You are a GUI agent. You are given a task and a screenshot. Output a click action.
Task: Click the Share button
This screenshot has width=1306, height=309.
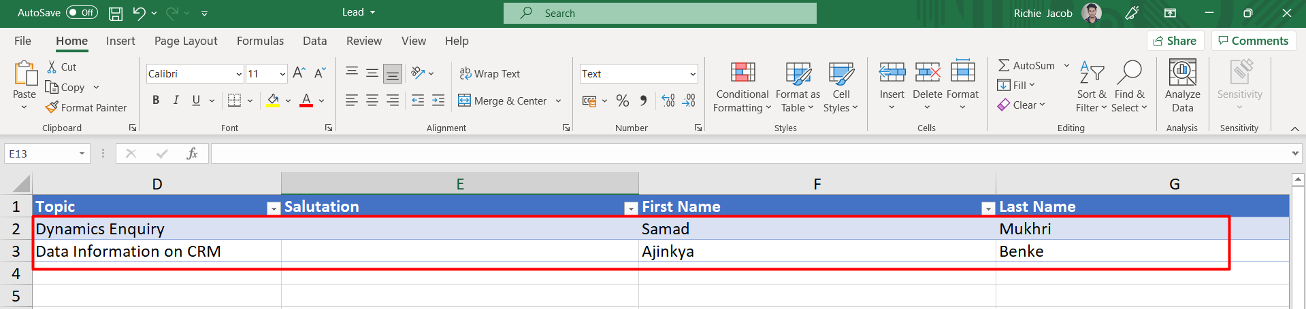click(x=1175, y=41)
